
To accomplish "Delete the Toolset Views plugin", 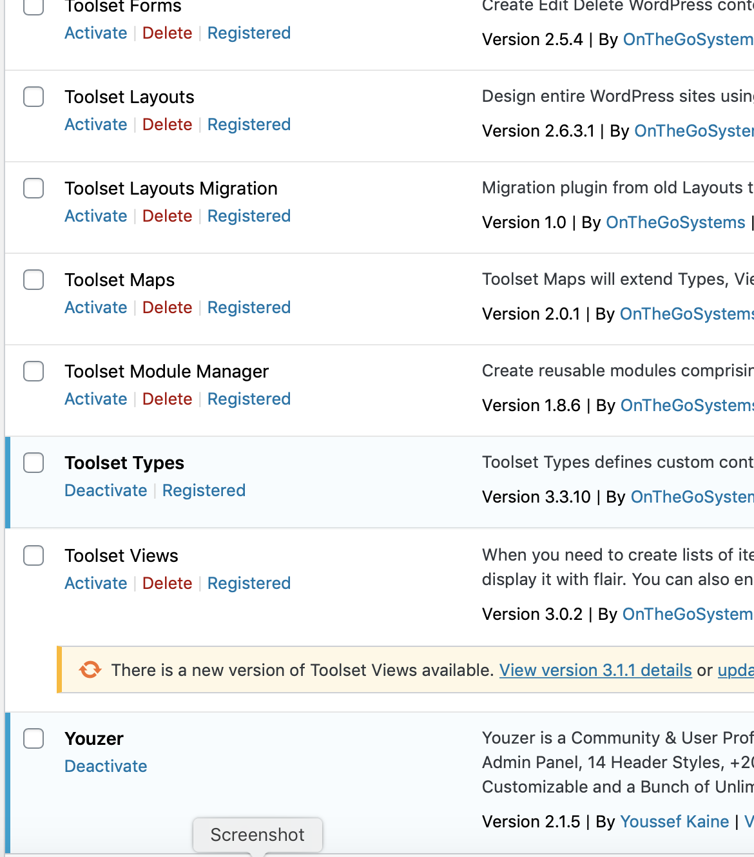I will pos(168,583).
